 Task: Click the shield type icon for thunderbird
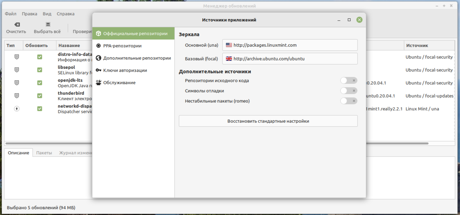(16, 96)
